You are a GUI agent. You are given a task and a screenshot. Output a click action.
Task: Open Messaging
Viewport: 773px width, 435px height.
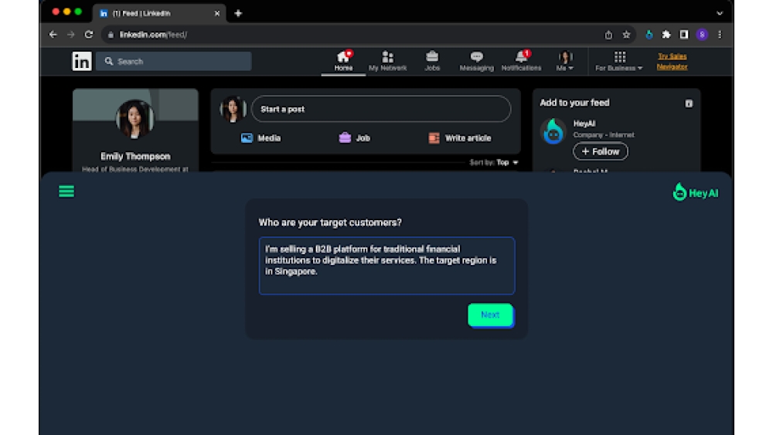coord(476,61)
